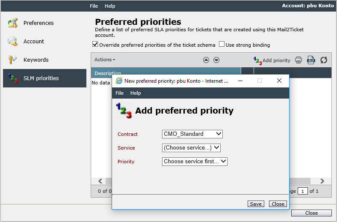Viewport: 337px width, 222px height.
Task: Uncheck Override preferred priorities checkbox
Action: coord(95,44)
